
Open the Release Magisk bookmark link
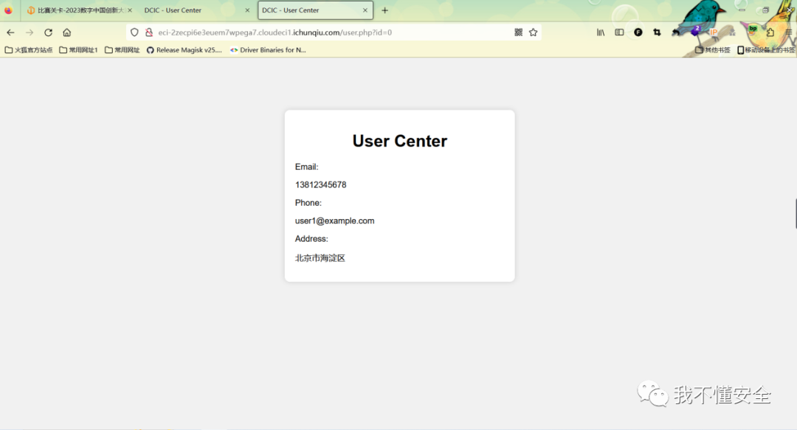click(184, 50)
